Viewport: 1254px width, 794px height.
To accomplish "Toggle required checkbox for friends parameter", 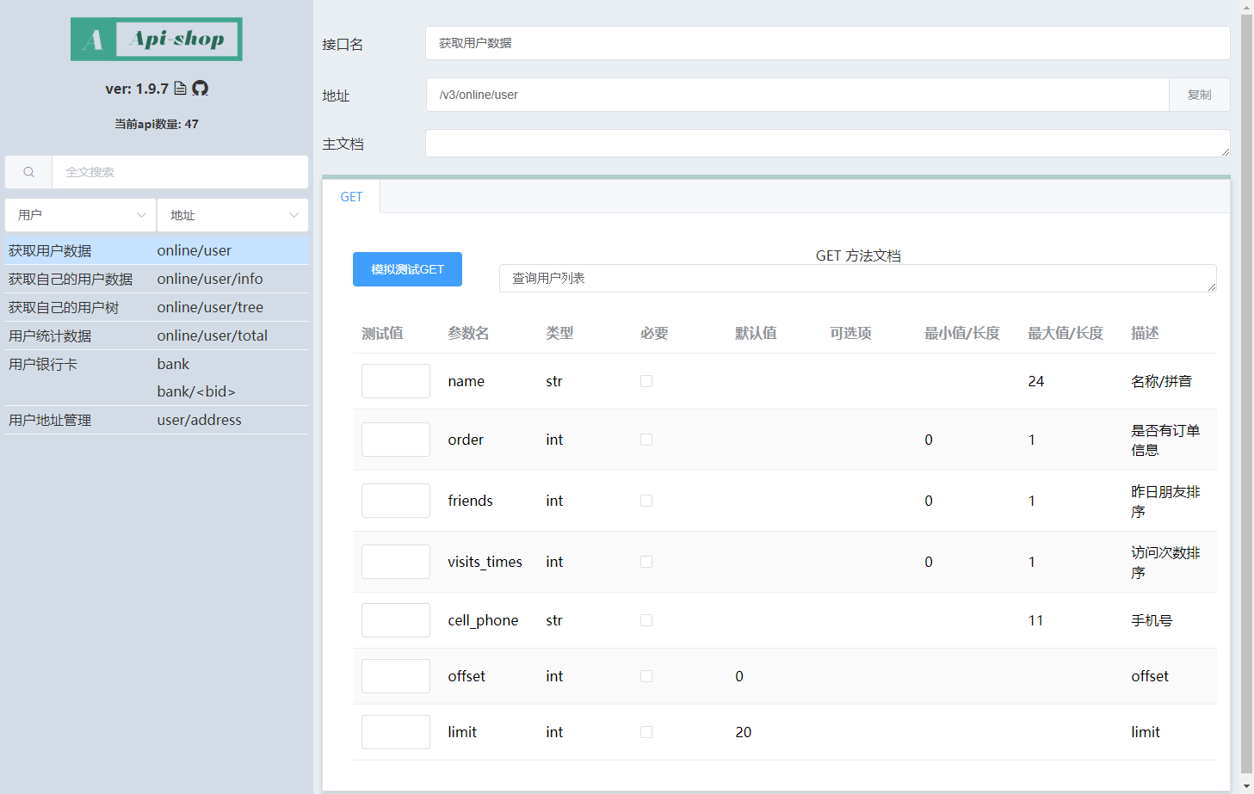I will (646, 501).
